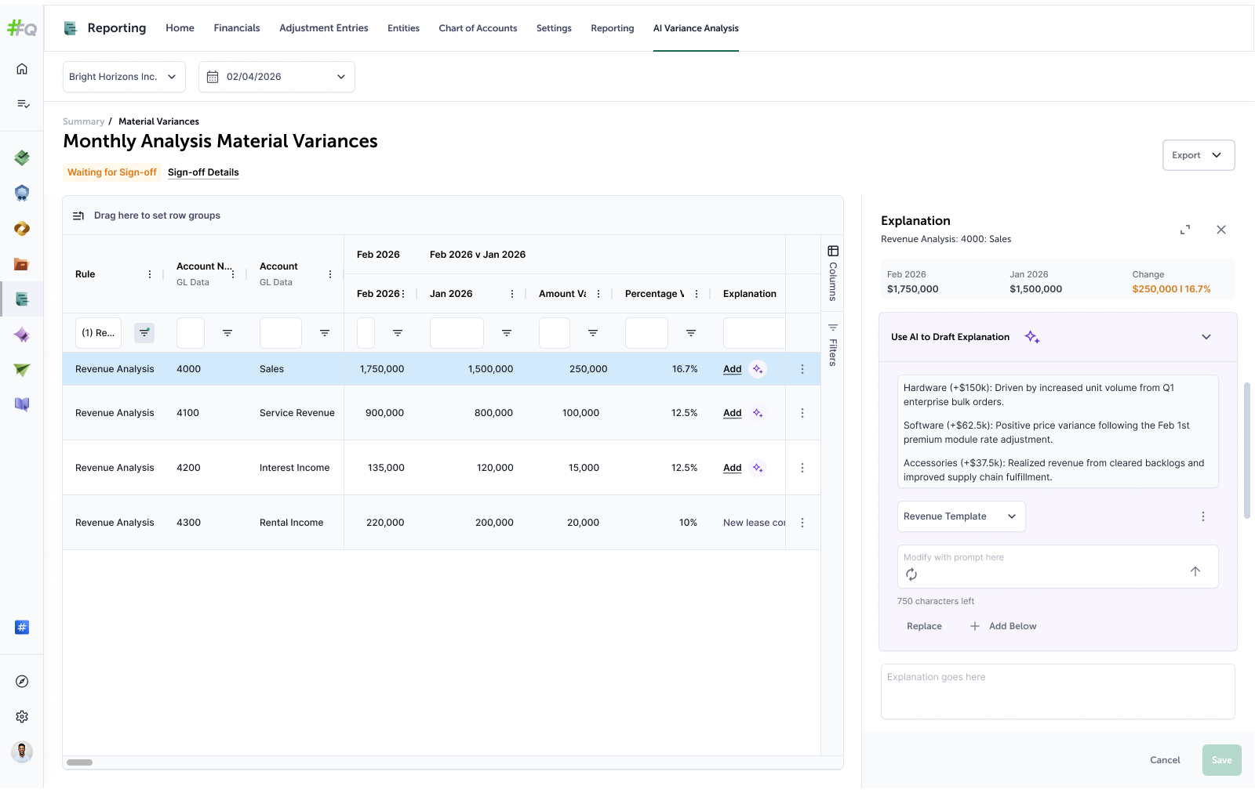The width and height of the screenshot is (1255, 793).
Task: Click the home icon in left sidebar
Action: (x=22, y=69)
